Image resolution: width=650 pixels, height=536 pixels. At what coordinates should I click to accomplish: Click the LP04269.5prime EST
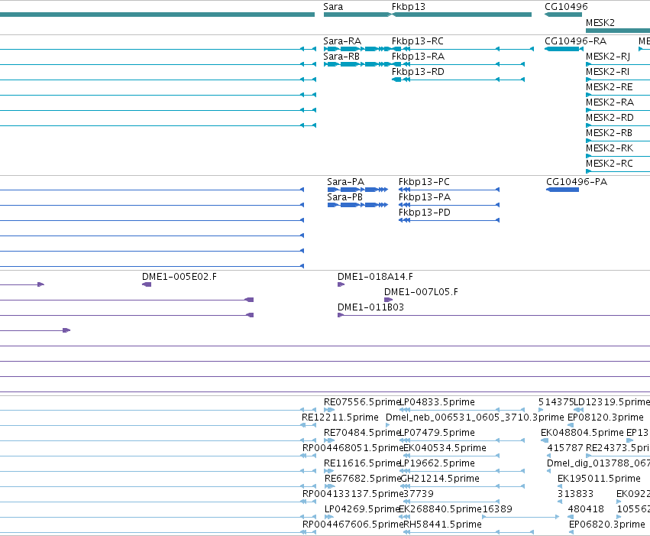pyautogui.click(x=329, y=518)
